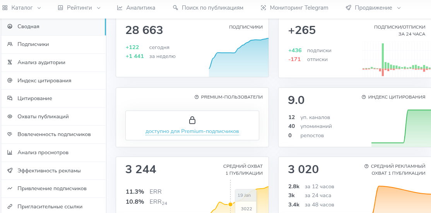Viewport: 431px width, 213px height.
Task: Click the orange рекламный охват chart
Action: pyautogui.click(x=401, y=199)
